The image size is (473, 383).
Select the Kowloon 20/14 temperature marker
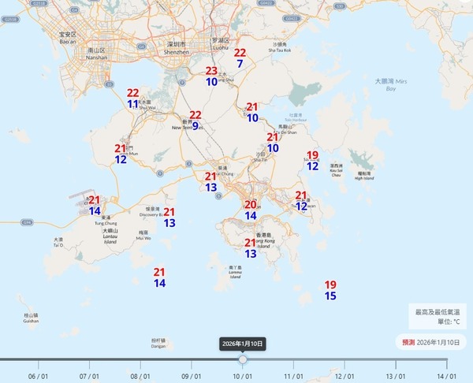251,210
